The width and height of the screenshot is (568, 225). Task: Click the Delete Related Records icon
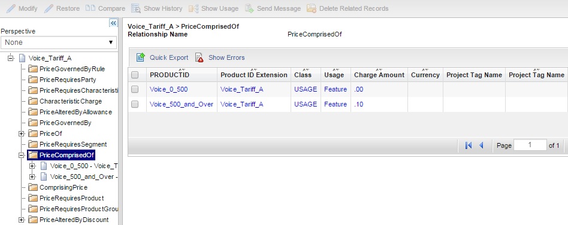[x=311, y=8]
